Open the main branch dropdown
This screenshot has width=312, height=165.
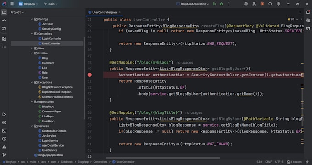coord(51,4)
